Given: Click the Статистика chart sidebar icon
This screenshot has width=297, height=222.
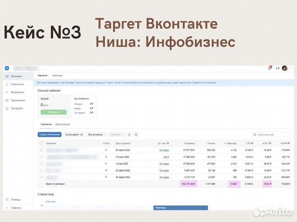Looking at the screenshot, I should pos(7,84).
